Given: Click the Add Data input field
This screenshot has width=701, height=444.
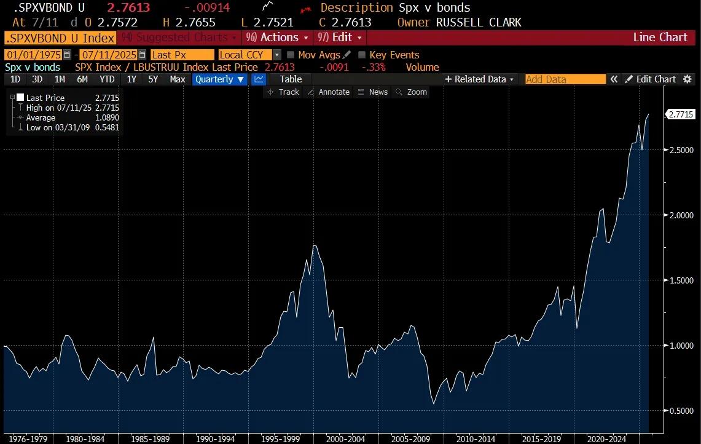Looking at the screenshot, I should [565, 79].
